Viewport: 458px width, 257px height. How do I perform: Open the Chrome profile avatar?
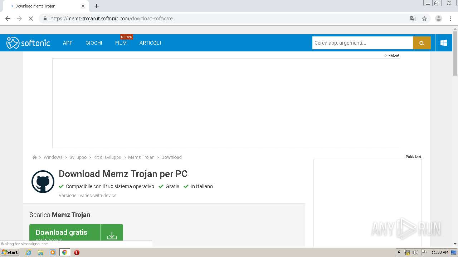(x=439, y=19)
